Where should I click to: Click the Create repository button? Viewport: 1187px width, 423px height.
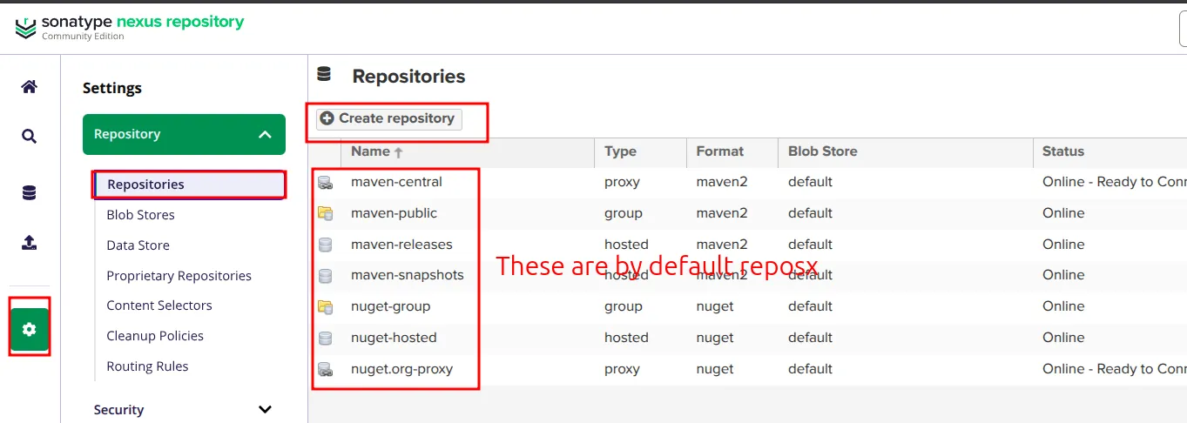389,118
